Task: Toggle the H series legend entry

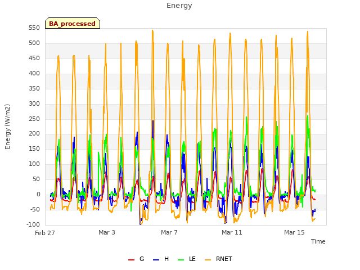Action: click(x=161, y=259)
